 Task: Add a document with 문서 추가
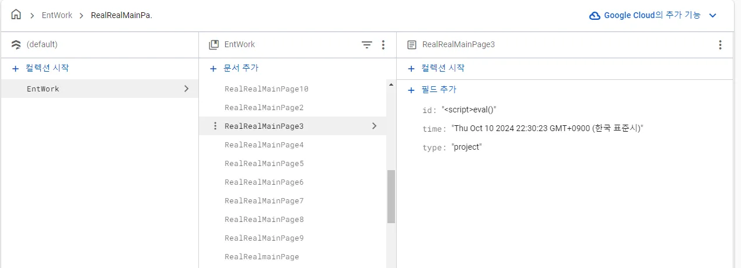point(234,68)
